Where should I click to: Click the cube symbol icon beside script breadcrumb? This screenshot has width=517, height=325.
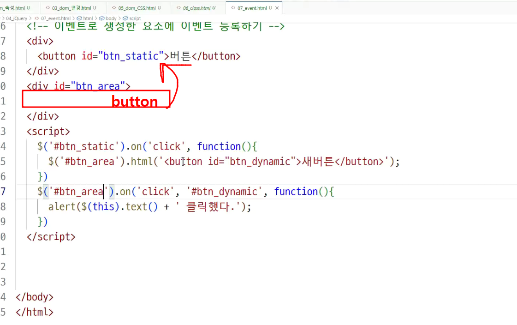pos(125,18)
